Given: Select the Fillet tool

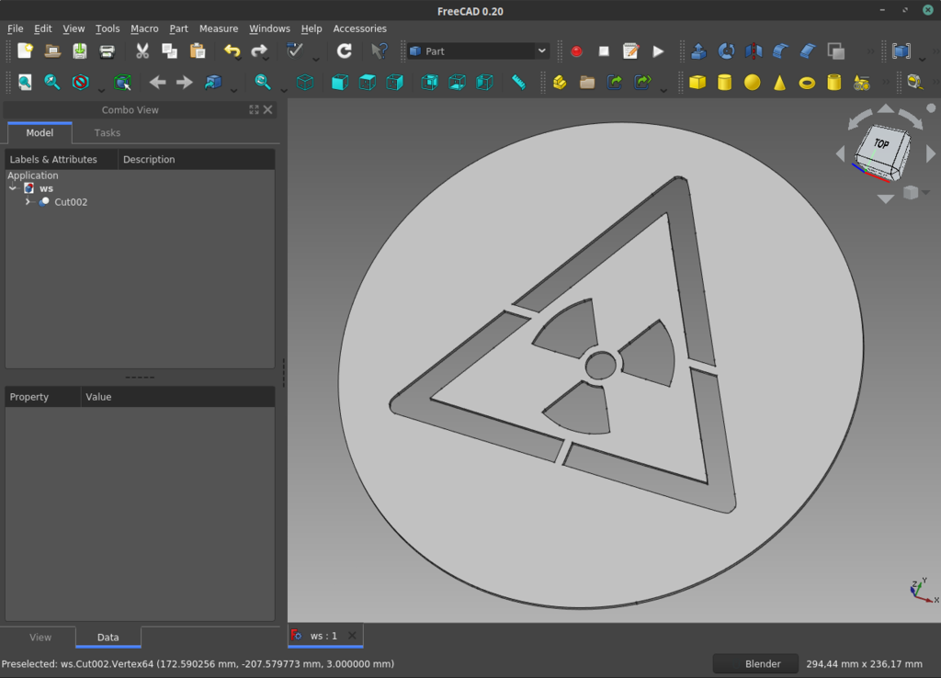Looking at the screenshot, I should point(780,51).
